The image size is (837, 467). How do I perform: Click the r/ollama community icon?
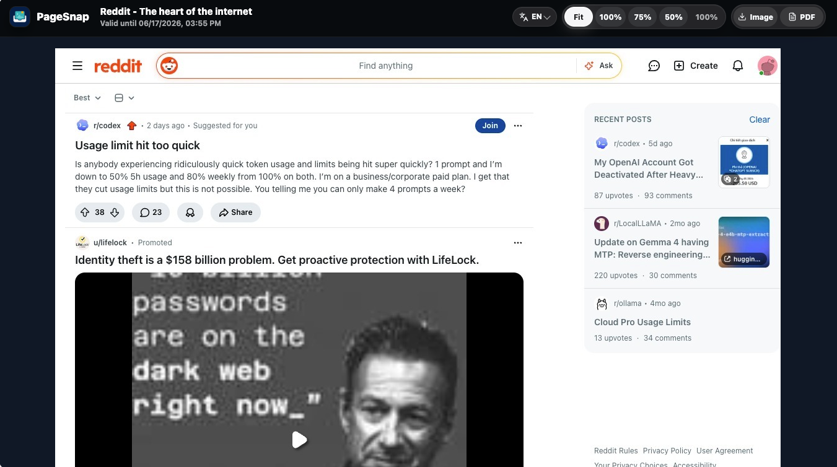tap(602, 304)
